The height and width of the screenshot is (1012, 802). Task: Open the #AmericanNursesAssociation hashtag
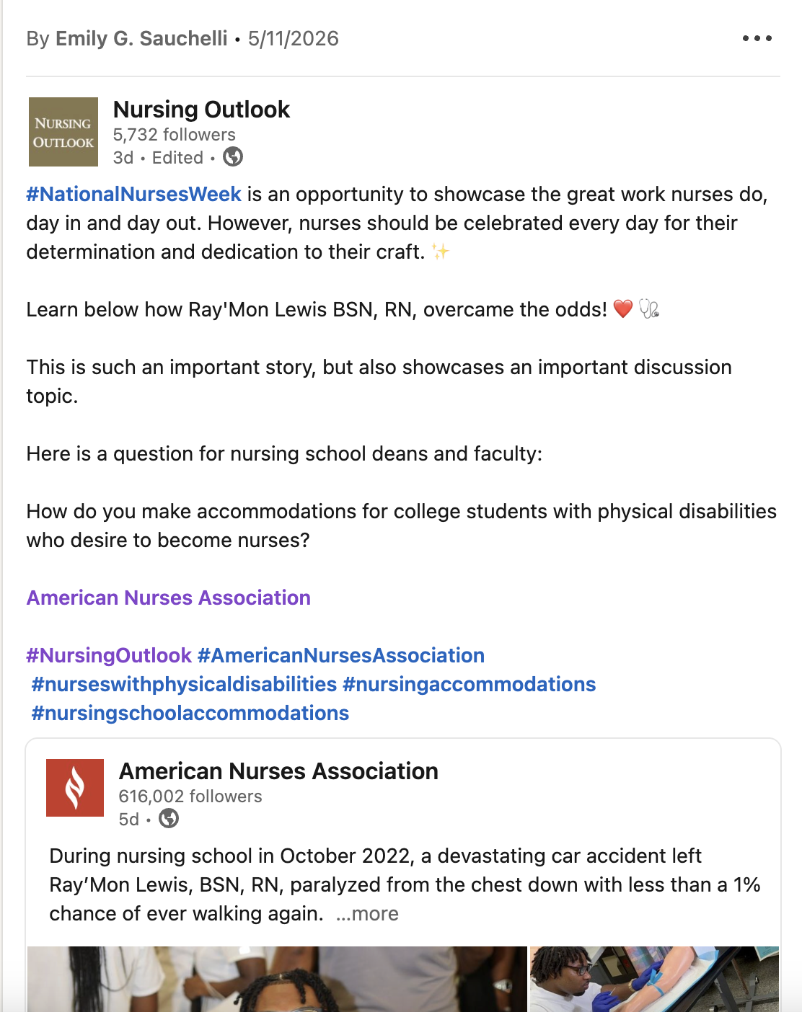341,655
